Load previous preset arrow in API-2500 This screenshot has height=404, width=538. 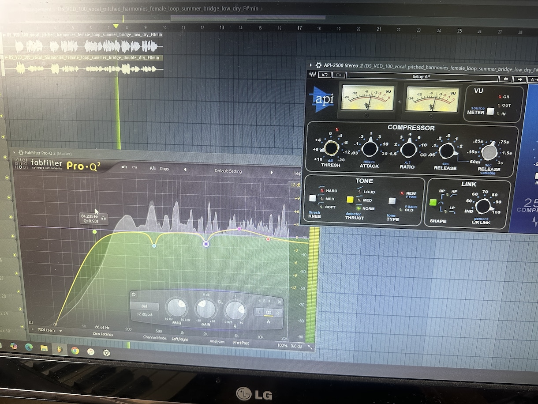click(x=506, y=79)
